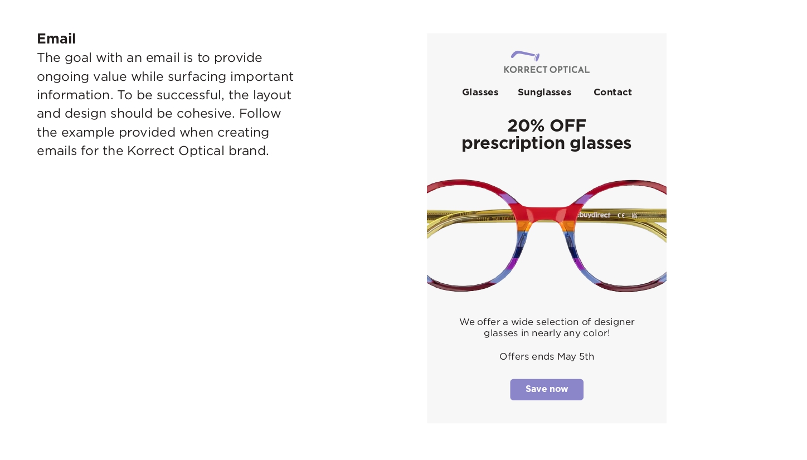Select the 20% OFF headline text
This screenshot has height=460, width=807.
pos(547,125)
